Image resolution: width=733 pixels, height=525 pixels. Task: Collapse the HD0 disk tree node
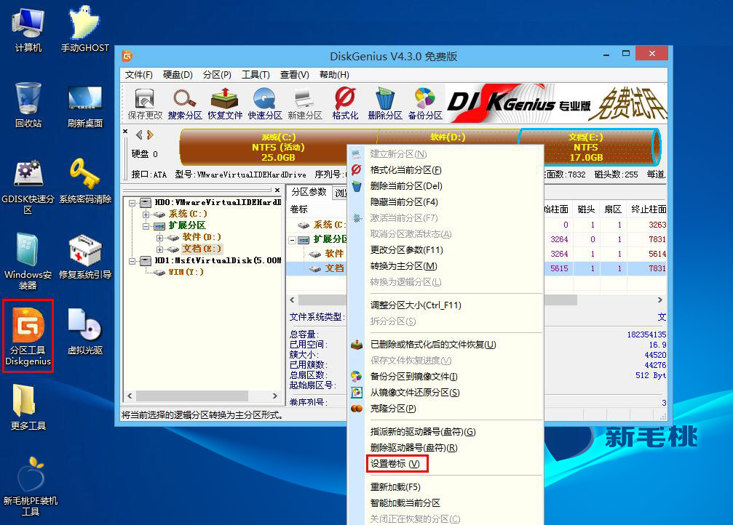pyautogui.click(x=132, y=203)
